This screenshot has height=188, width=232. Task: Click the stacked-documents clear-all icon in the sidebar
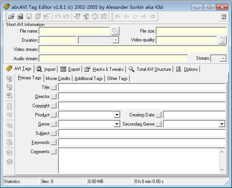10,162
